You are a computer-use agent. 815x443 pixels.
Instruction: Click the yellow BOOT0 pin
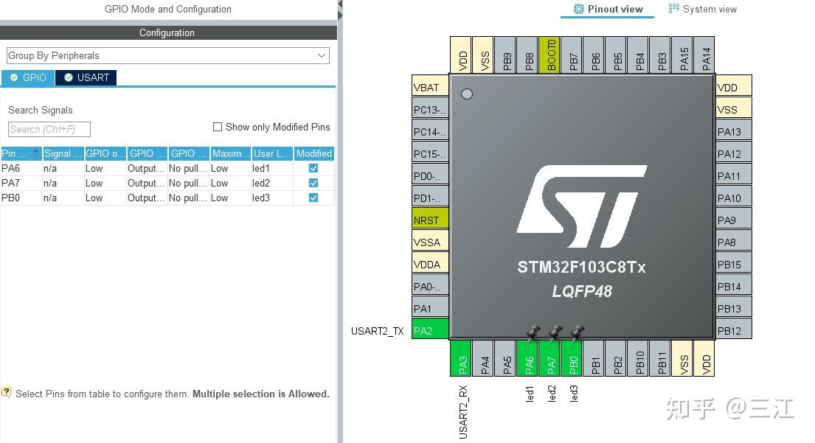550,54
